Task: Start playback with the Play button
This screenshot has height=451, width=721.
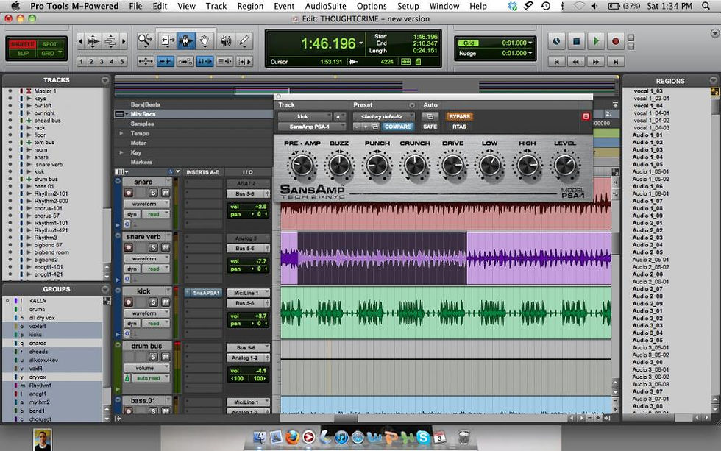Action: click(596, 41)
